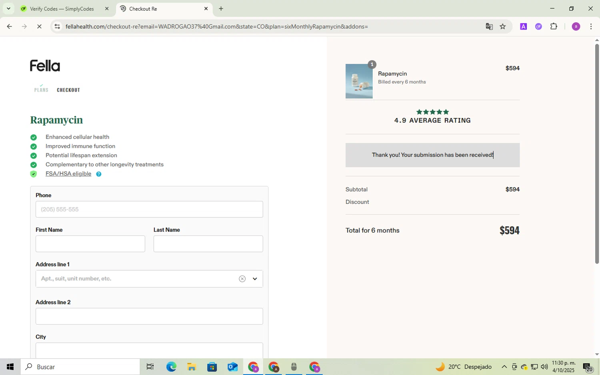Click the browser forward arrow
The height and width of the screenshot is (375, 600).
pyautogui.click(x=24, y=26)
